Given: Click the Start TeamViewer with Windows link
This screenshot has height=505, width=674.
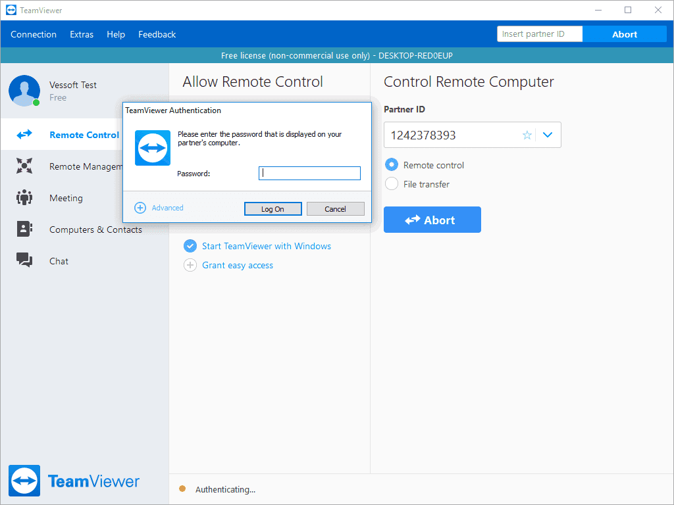Looking at the screenshot, I should (x=267, y=246).
